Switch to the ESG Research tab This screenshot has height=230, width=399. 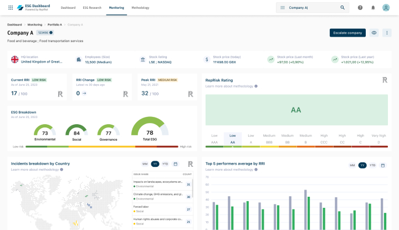[x=92, y=8]
